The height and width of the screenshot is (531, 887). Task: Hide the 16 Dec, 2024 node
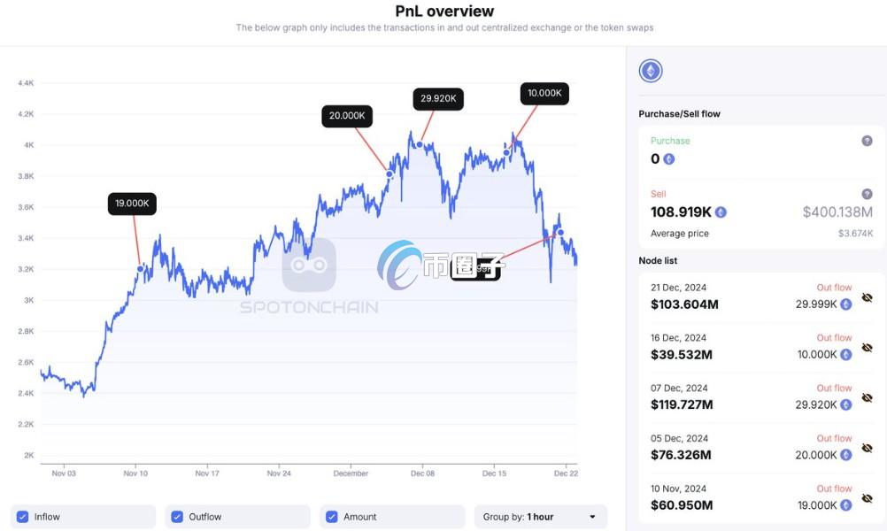click(867, 348)
